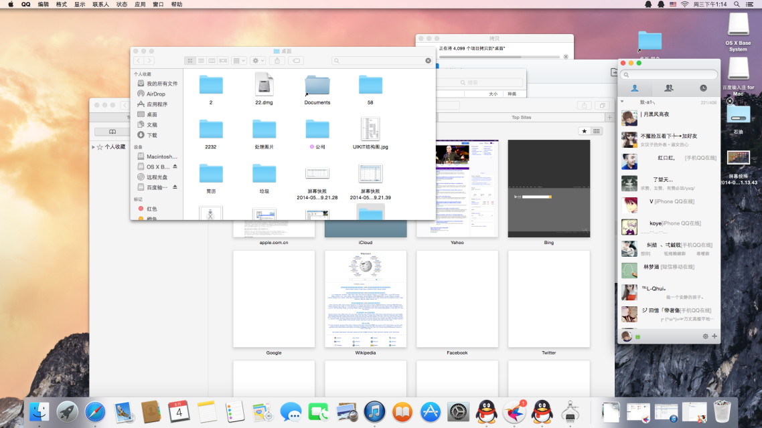Open the 联系人 menu
The width and height of the screenshot is (762, 428).
click(100, 5)
